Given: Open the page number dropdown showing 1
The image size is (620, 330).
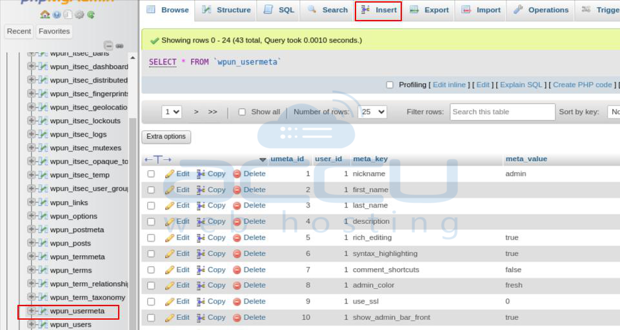Looking at the screenshot, I should pos(172,112).
